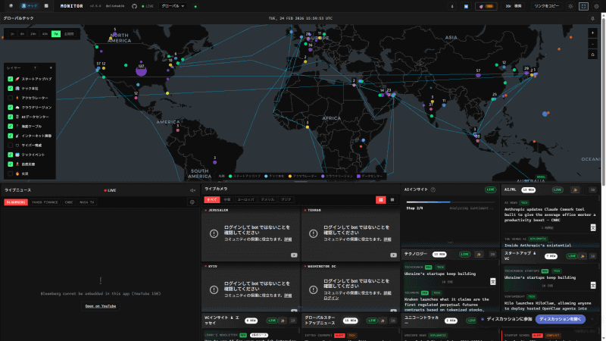
Task: Uncheck 海底ケーブル layer
Action: [11, 127]
